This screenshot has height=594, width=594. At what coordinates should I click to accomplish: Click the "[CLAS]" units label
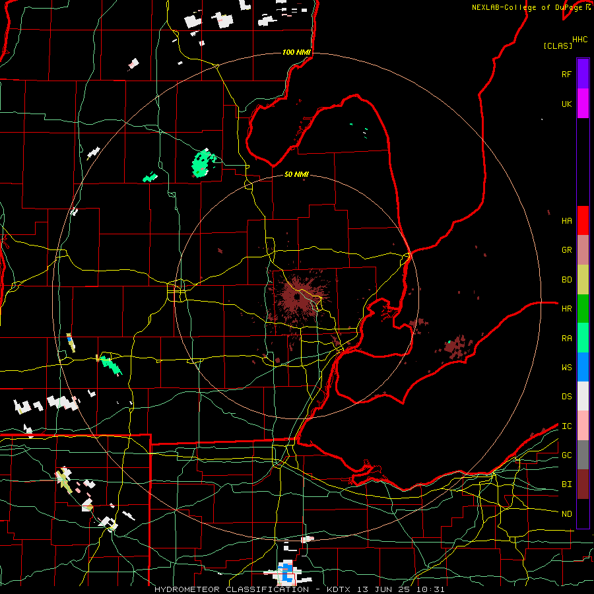(x=558, y=46)
